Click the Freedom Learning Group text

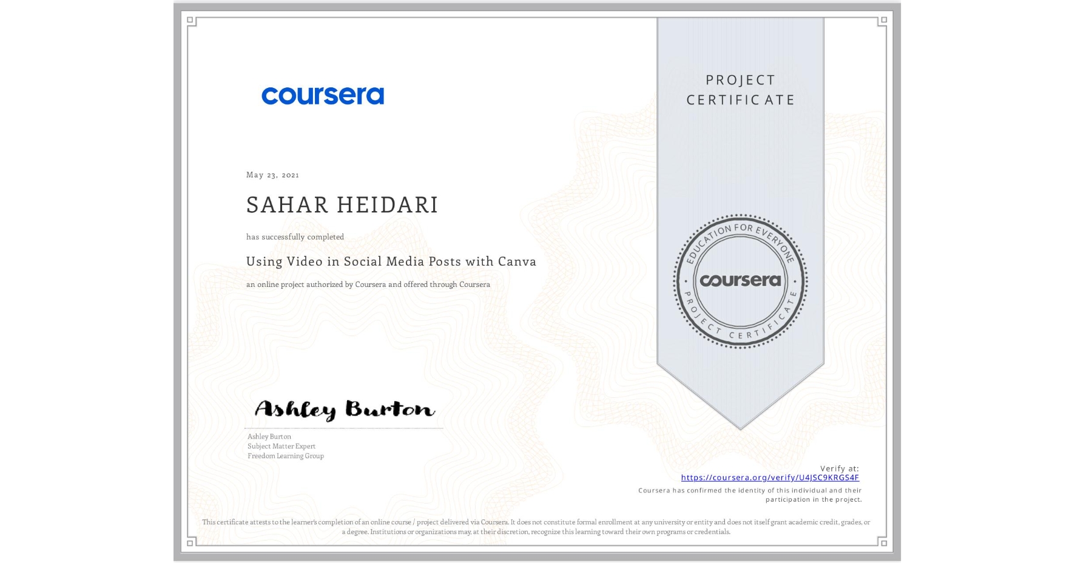click(x=286, y=456)
